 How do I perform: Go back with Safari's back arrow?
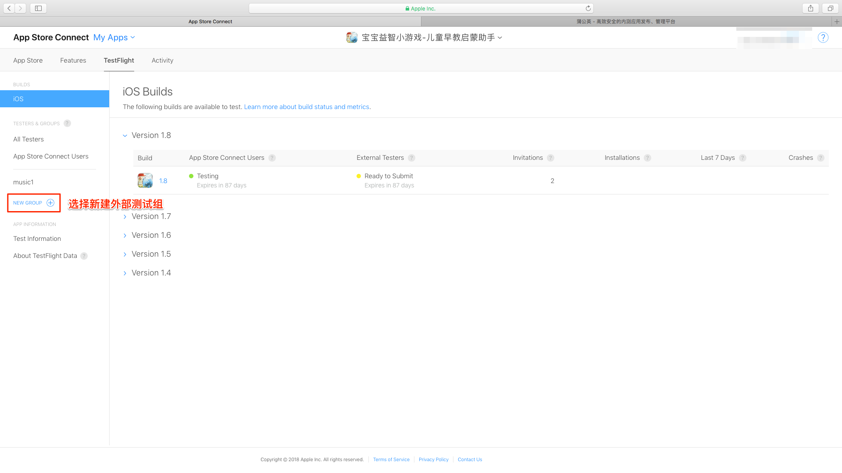pyautogui.click(x=9, y=8)
